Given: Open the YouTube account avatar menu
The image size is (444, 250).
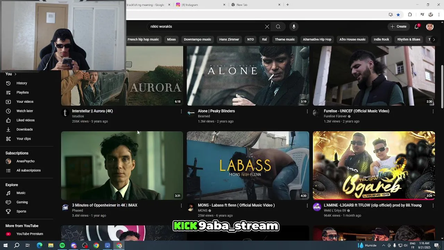Looking at the screenshot, I should (x=430, y=27).
